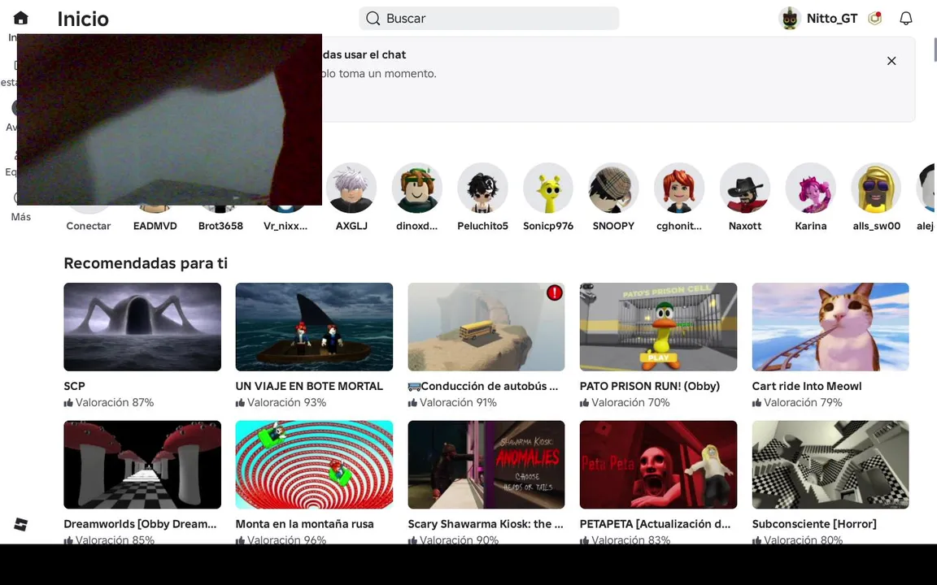Select EADMVD friend name

click(155, 226)
